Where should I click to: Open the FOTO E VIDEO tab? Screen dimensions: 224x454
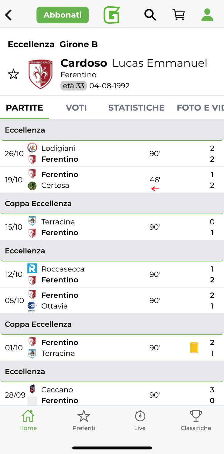pyautogui.click(x=200, y=108)
